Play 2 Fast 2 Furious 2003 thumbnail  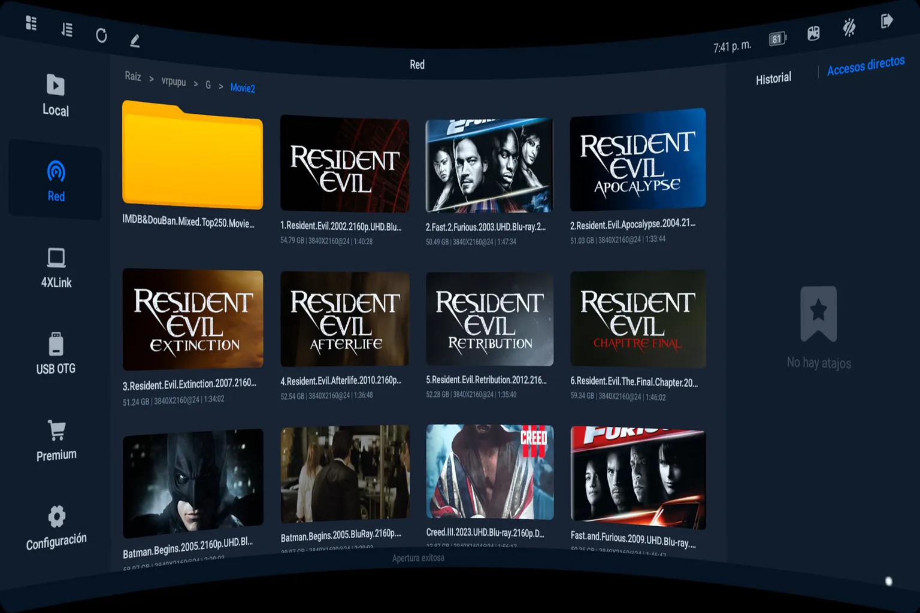tap(489, 166)
